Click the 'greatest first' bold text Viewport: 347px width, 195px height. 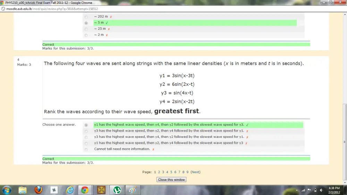point(177,111)
